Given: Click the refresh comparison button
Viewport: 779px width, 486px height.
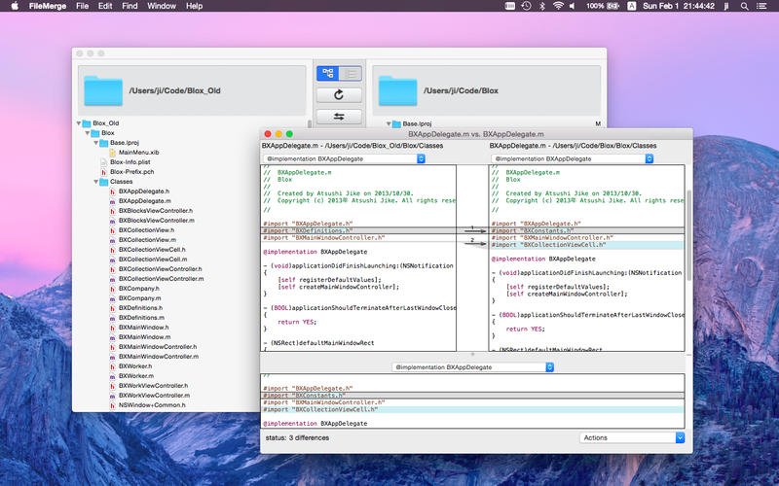Looking at the screenshot, I should (339, 94).
